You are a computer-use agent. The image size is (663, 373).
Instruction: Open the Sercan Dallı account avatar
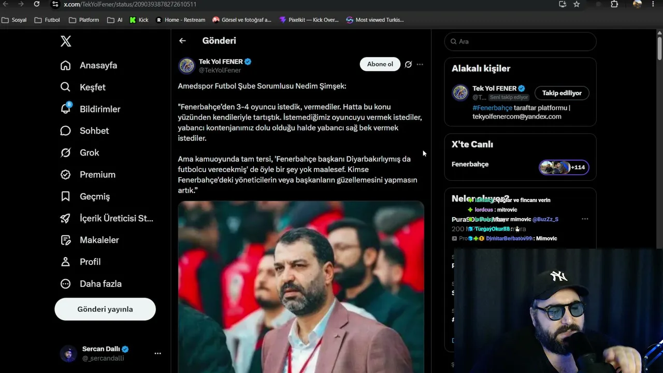tap(68, 353)
